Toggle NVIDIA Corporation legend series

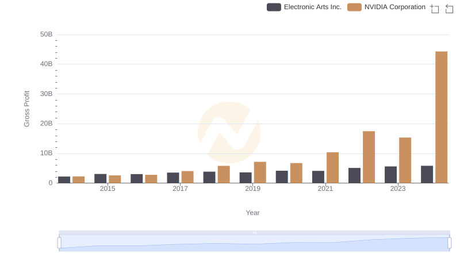(x=386, y=7)
